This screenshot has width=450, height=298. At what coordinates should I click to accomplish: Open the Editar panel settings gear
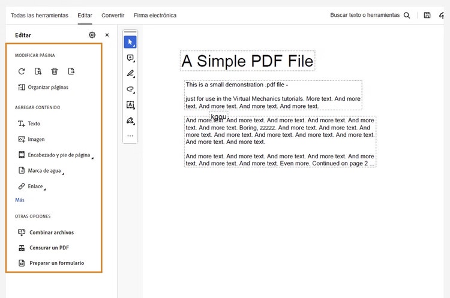pos(92,35)
